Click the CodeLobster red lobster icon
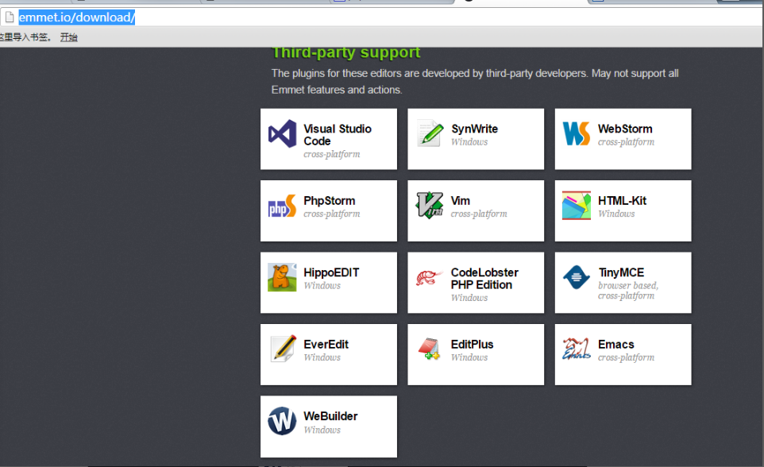The image size is (764, 467). click(x=430, y=277)
